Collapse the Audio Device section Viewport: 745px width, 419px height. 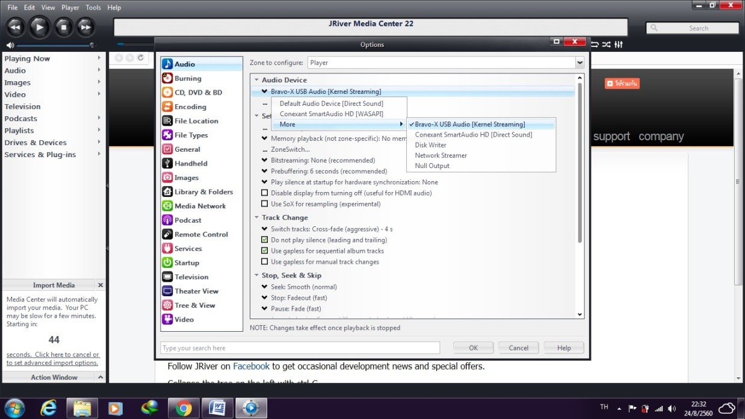[x=257, y=80]
